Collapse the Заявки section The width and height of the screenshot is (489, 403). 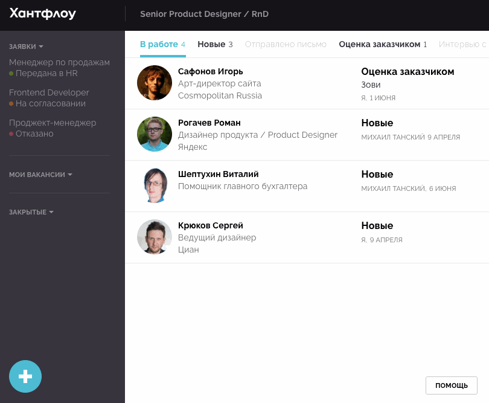point(27,47)
